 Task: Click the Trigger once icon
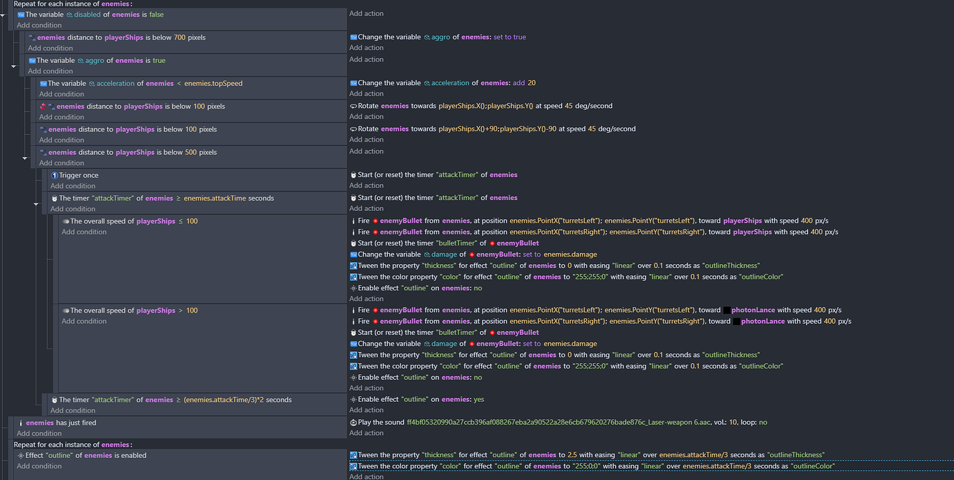click(x=55, y=176)
